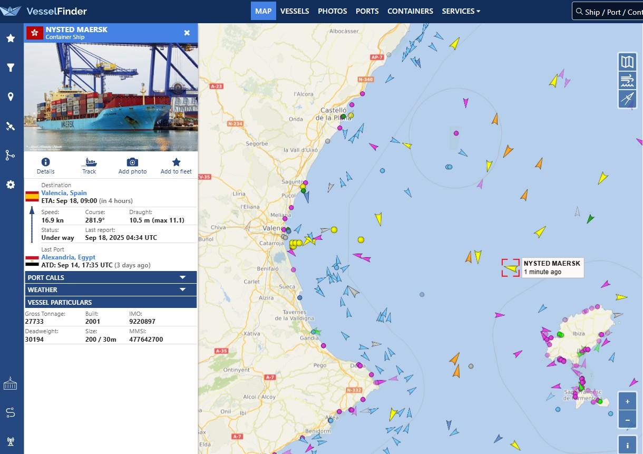This screenshot has width=643, height=454.
Task: Zoom out the map with minus button
Action: (x=627, y=420)
